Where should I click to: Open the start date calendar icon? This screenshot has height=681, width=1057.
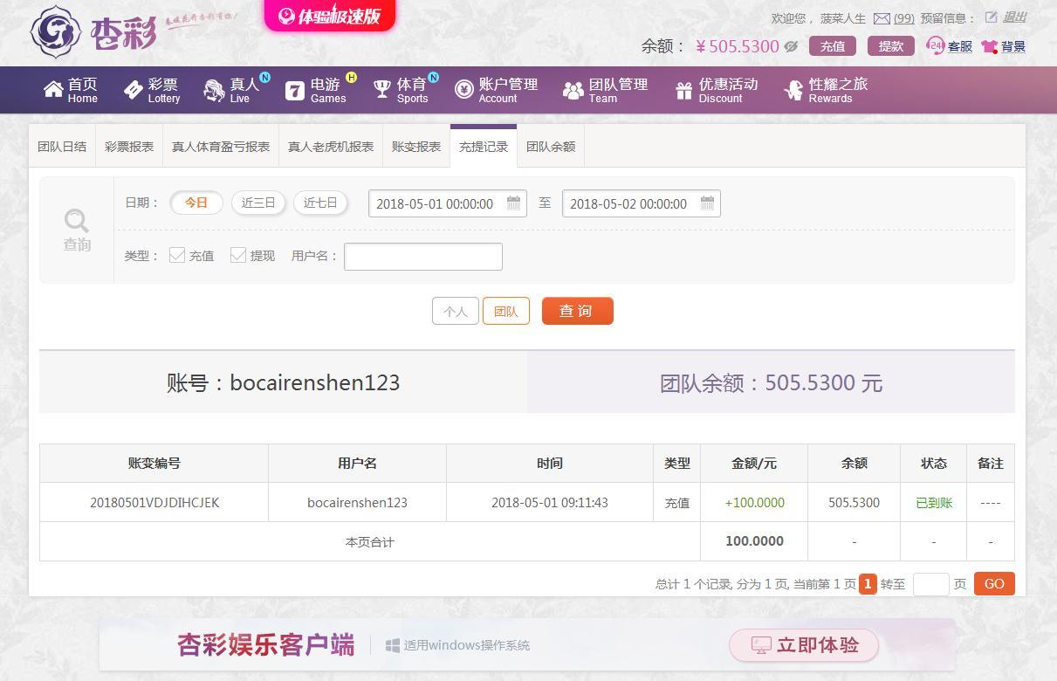pos(514,203)
